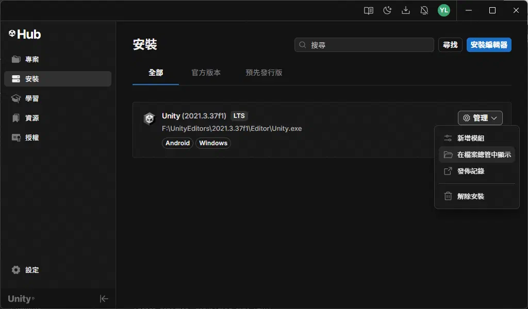Screen dimensions: 528x309
Task: View the 授權 (Licenses) section
Action: pos(32,138)
